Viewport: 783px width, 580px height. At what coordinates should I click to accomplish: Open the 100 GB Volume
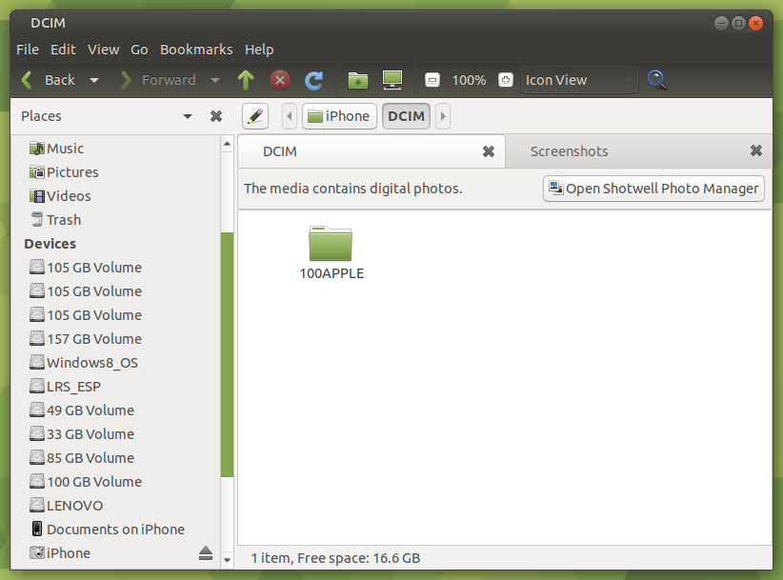coord(85,482)
